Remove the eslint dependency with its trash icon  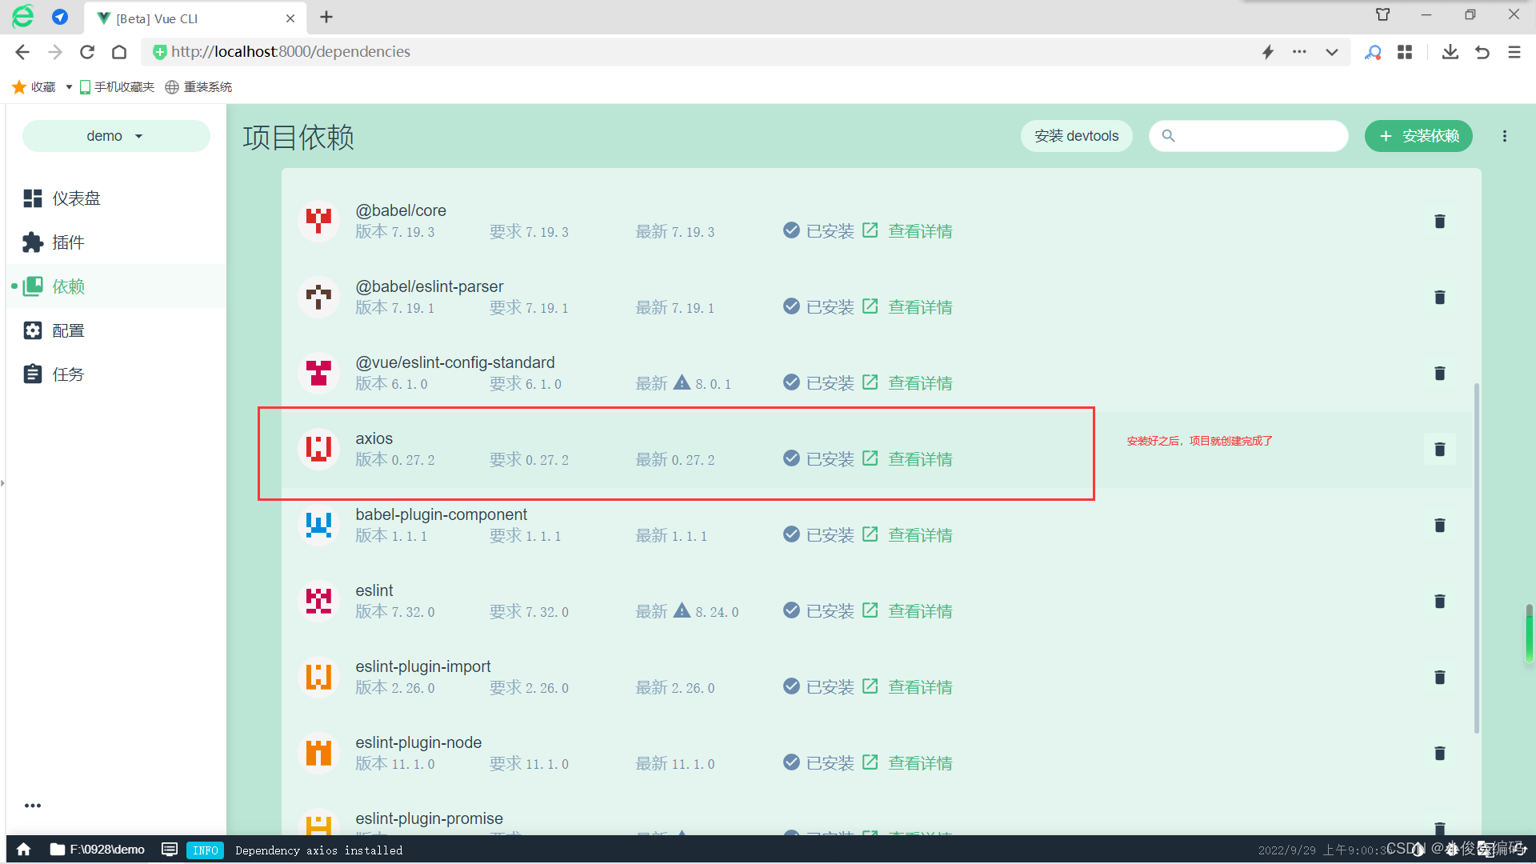pos(1439,602)
